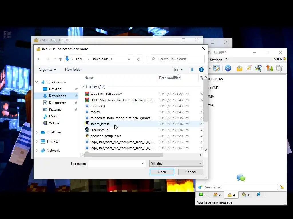Screen dimensions: 293x219
Task: Switch to the chats tab with count 4
Action: (231, 195)
